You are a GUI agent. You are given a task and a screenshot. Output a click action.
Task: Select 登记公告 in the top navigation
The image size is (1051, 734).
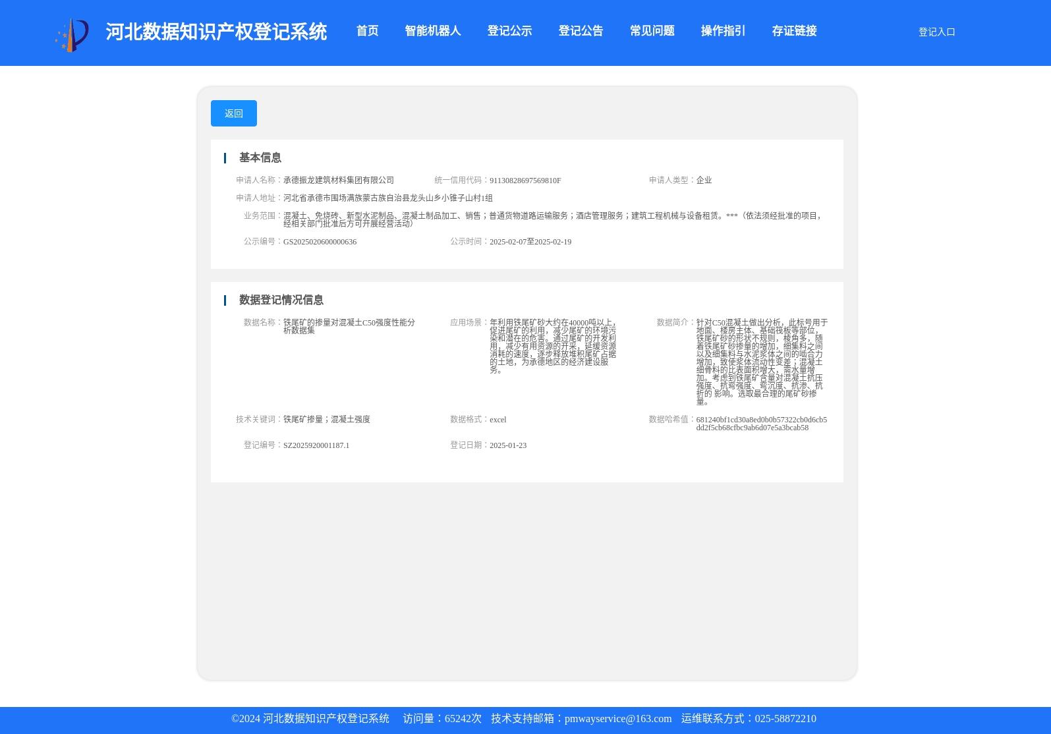[581, 31]
